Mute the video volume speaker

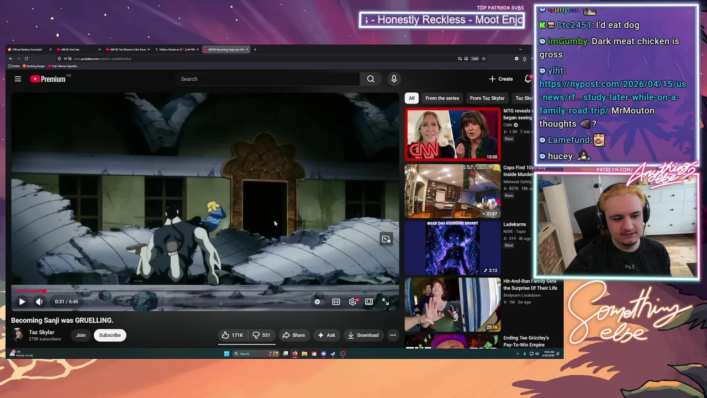click(39, 302)
